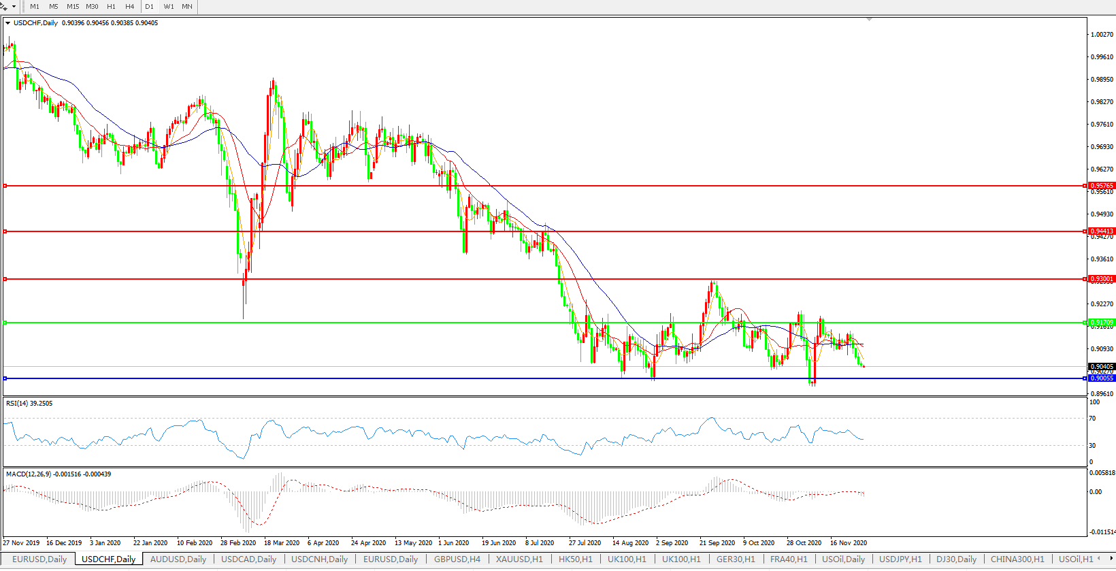This screenshot has width=1116, height=571.
Task: Select the red horizontal line handle at 0.95765
Action: coord(5,186)
